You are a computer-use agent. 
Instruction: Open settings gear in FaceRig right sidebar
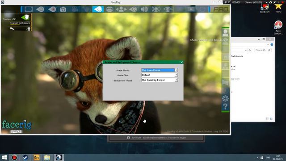coord(225,98)
